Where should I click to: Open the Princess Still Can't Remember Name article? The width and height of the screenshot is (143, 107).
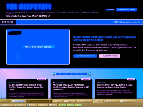(71, 87)
